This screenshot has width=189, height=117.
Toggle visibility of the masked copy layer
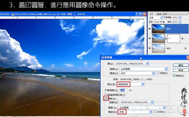click(x=150, y=39)
